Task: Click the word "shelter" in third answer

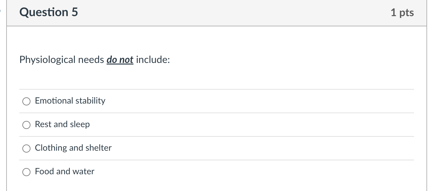Action: (99, 148)
